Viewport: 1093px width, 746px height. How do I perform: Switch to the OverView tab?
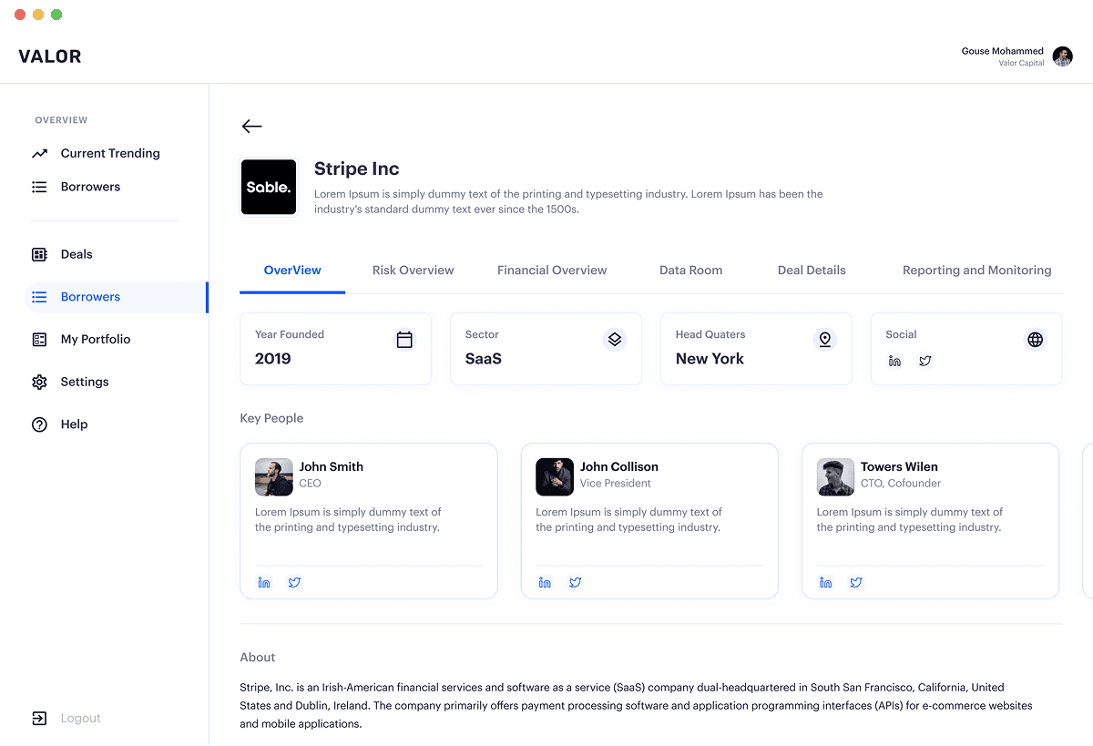pos(292,271)
